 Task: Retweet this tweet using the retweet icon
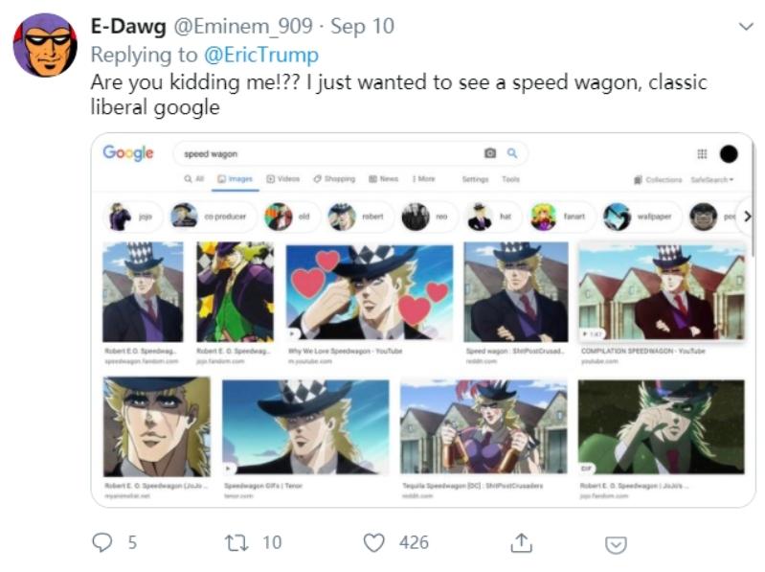point(234,543)
